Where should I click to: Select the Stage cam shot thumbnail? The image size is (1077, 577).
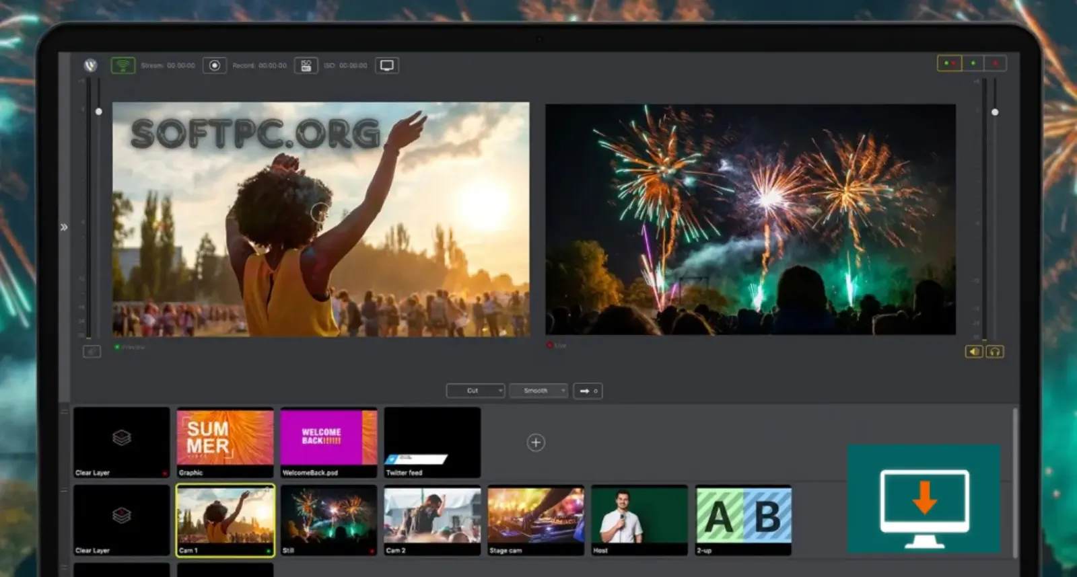click(536, 521)
